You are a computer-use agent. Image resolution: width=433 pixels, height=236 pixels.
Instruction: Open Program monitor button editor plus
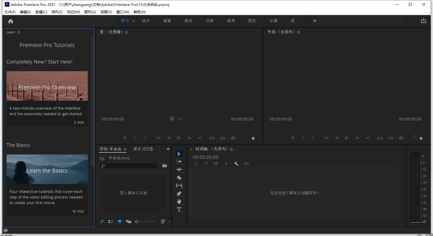[x=421, y=138]
